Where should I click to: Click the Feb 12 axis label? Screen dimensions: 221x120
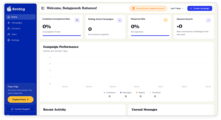[184, 87]
